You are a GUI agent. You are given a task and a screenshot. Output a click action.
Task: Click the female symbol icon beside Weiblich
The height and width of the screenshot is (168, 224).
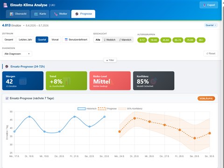[105, 40]
